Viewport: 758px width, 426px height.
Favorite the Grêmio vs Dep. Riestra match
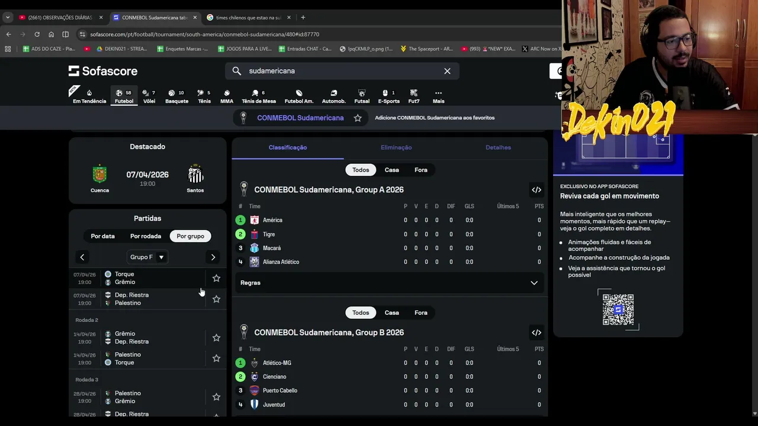point(216,338)
